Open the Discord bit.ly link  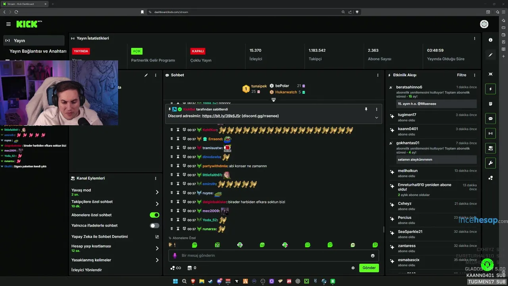tap(221, 116)
